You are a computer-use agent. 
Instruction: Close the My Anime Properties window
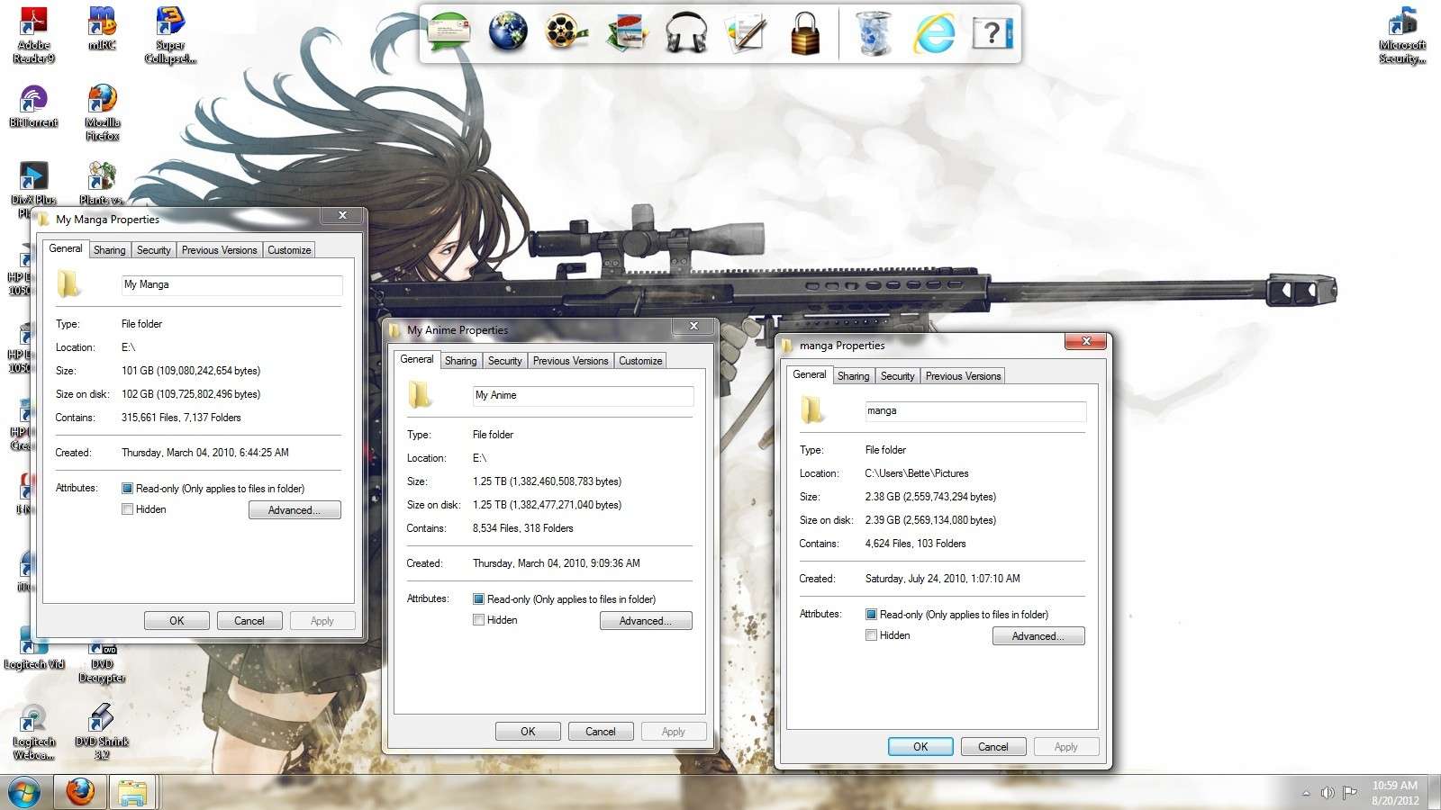(693, 326)
